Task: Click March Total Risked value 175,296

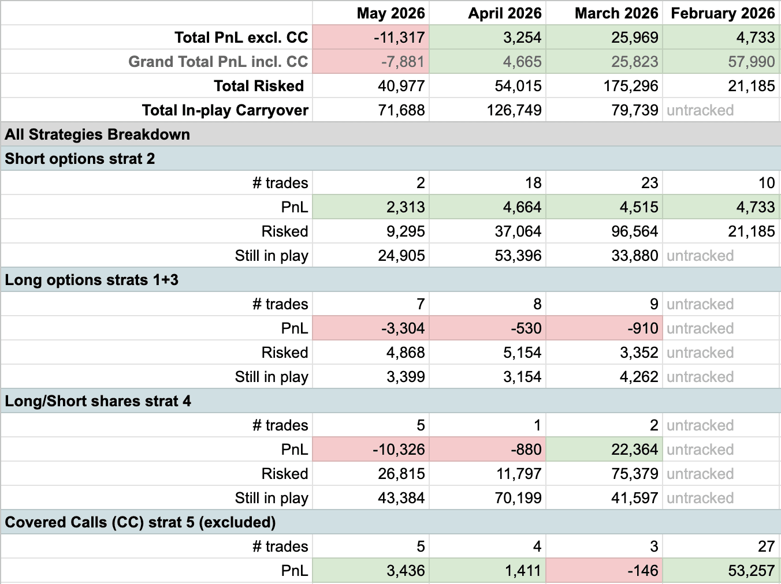Action: 604,85
